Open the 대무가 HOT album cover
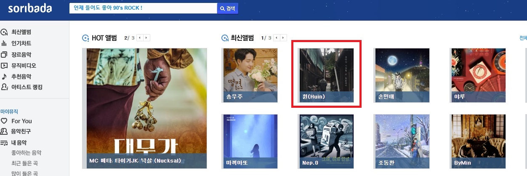The height and width of the screenshot is (176, 527). [x=147, y=108]
